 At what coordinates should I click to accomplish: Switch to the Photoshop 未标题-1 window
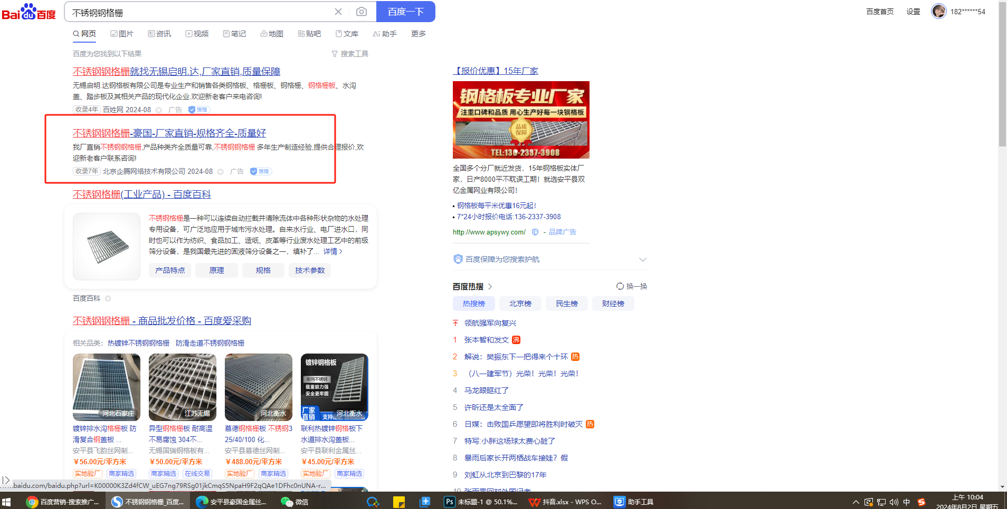481,502
